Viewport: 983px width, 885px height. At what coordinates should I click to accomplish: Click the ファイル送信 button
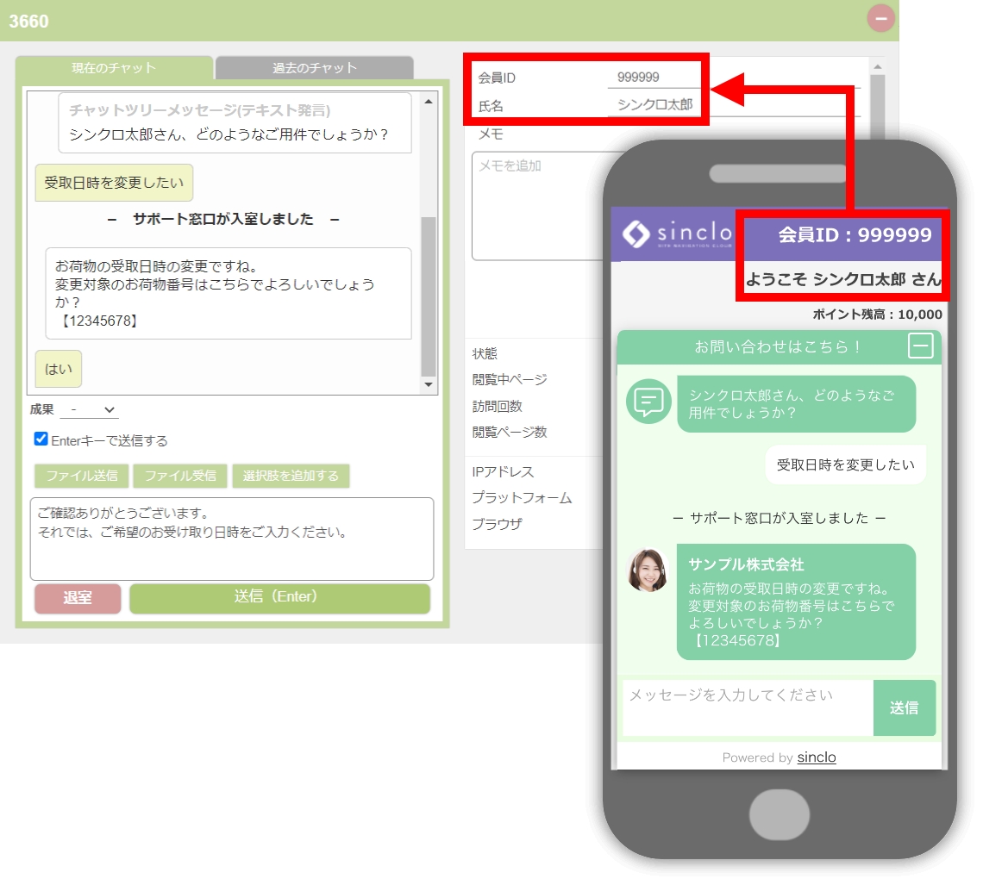click(x=82, y=476)
